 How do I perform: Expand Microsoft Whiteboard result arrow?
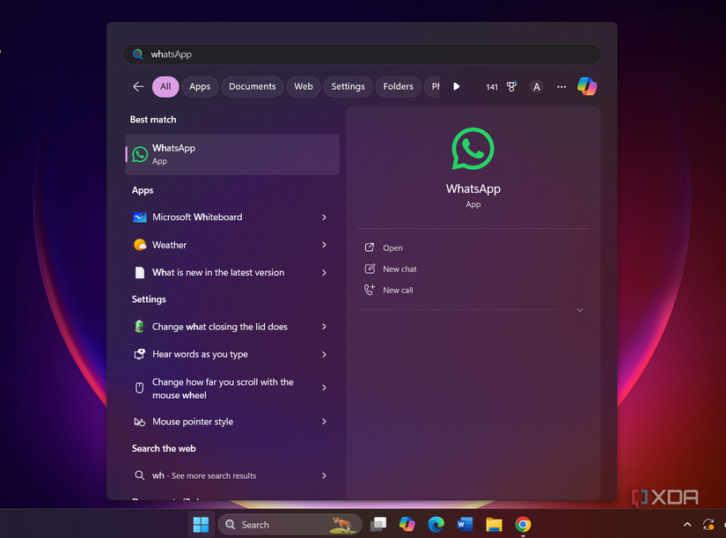click(x=324, y=217)
